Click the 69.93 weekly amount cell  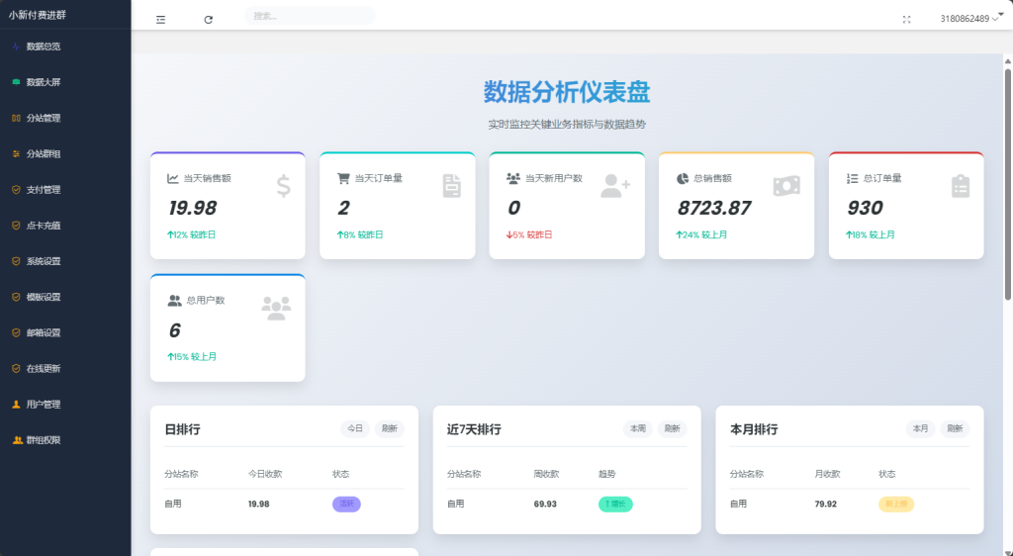tap(545, 505)
